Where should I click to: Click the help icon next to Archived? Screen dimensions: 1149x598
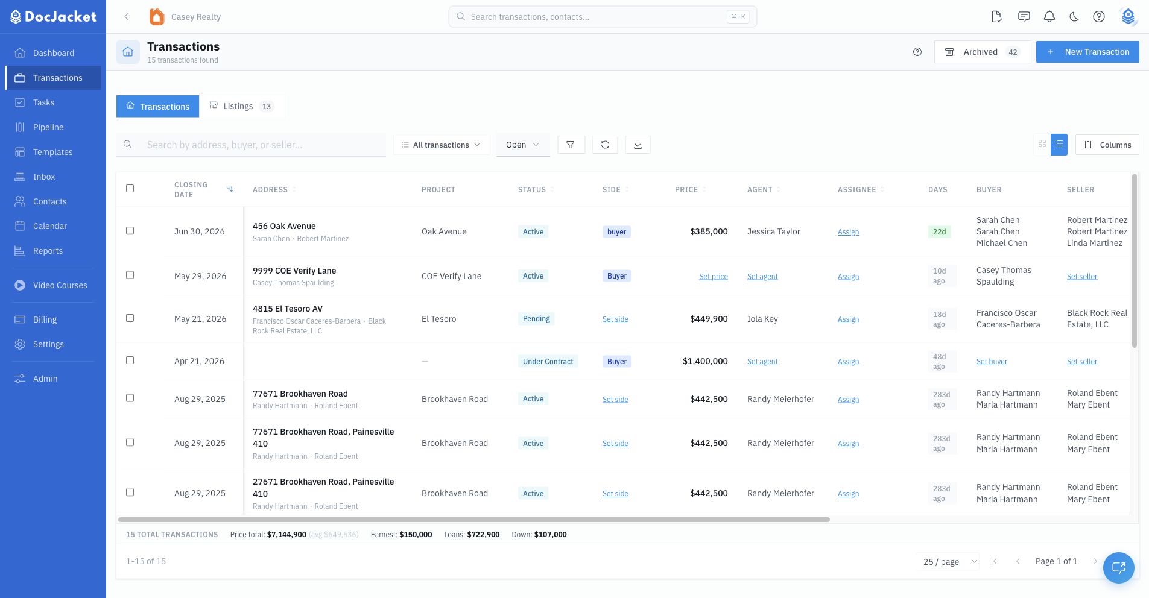(x=917, y=52)
